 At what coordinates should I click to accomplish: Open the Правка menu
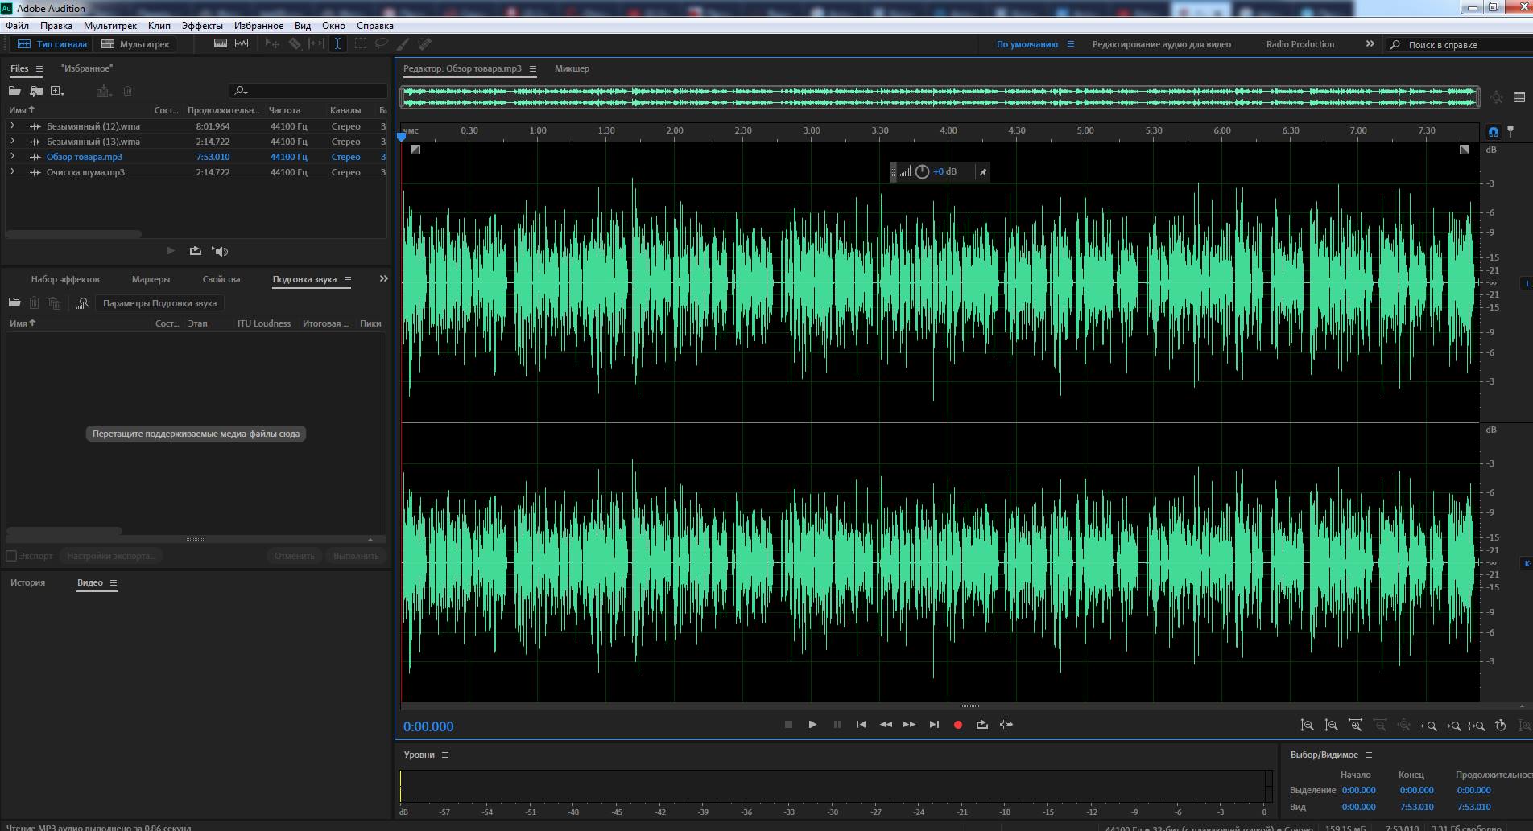pyautogui.click(x=56, y=26)
